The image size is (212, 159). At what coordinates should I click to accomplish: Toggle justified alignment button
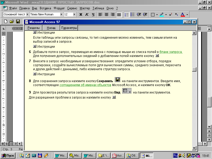119,15
